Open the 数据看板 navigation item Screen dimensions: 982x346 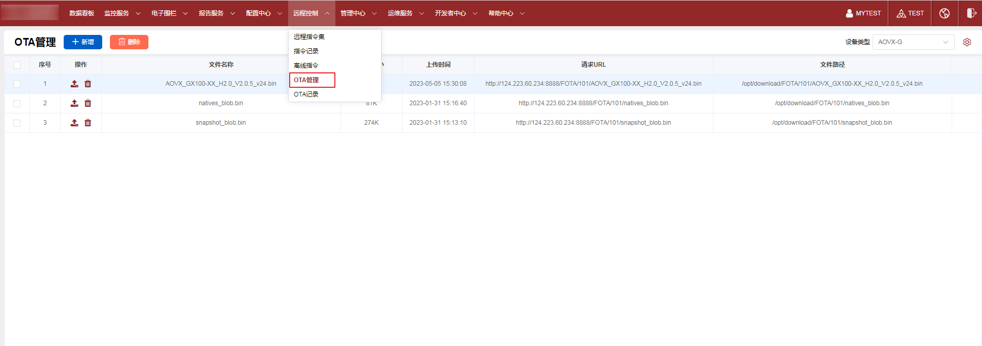pyautogui.click(x=82, y=13)
